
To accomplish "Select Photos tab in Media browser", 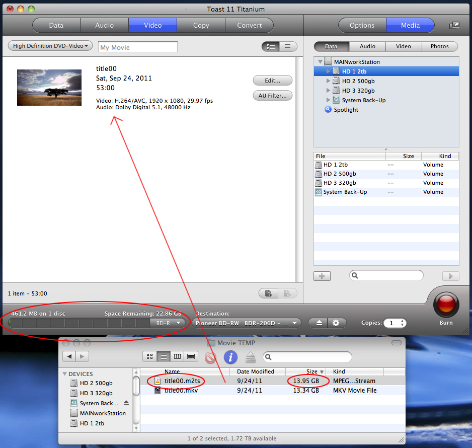I will [439, 46].
